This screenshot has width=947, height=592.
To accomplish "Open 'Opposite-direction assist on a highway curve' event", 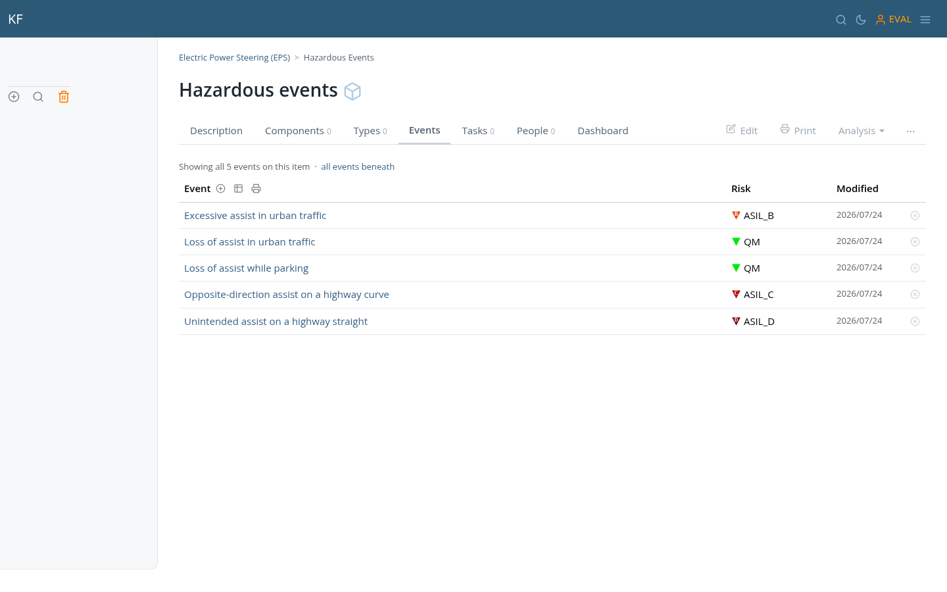I will pyautogui.click(x=287, y=295).
